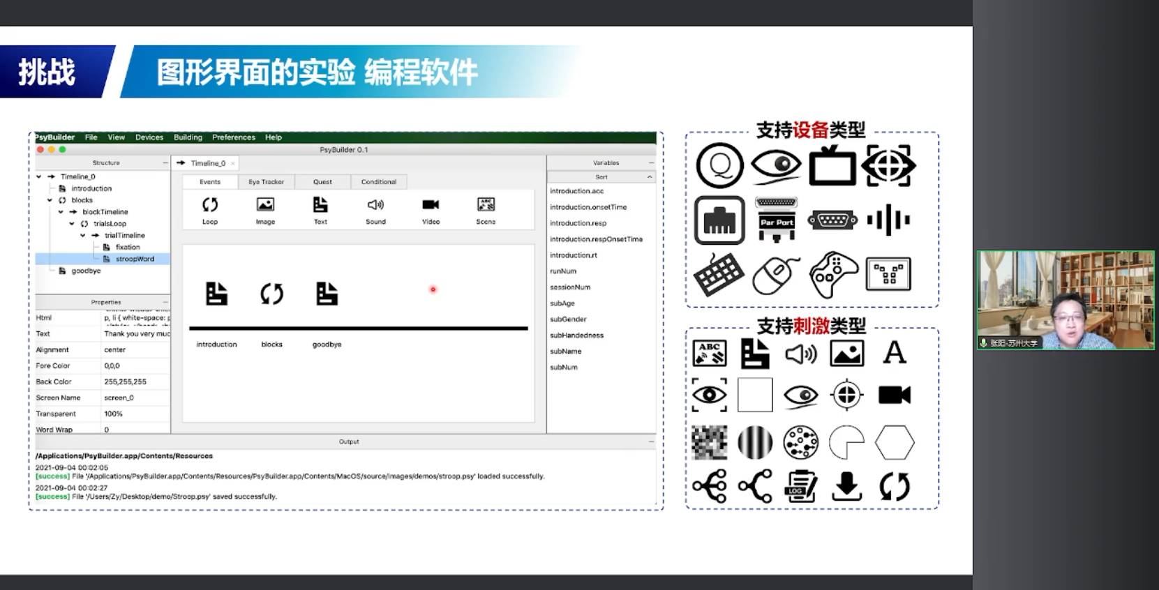Screen dimensions: 1159x590
Task: Choose the Text event icon in Events toolbar
Action: 320,205
